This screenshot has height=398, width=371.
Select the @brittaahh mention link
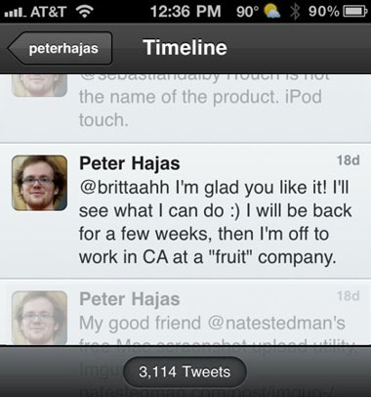[x=124, y=188]
